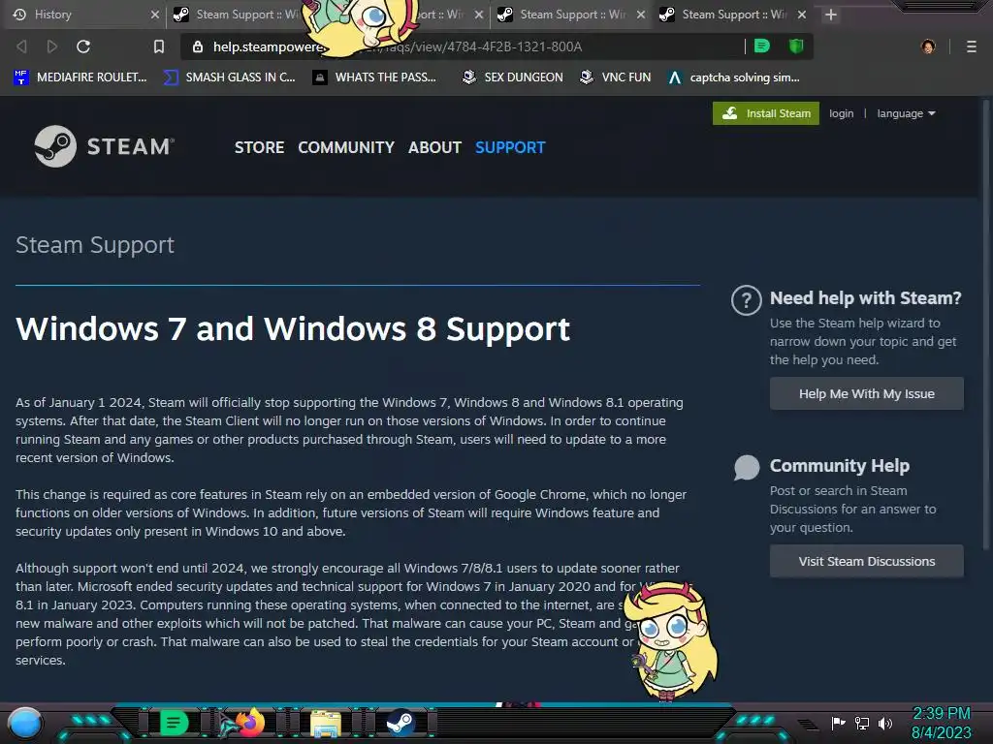Click Help Me With My Issue button

pos(866,393)
